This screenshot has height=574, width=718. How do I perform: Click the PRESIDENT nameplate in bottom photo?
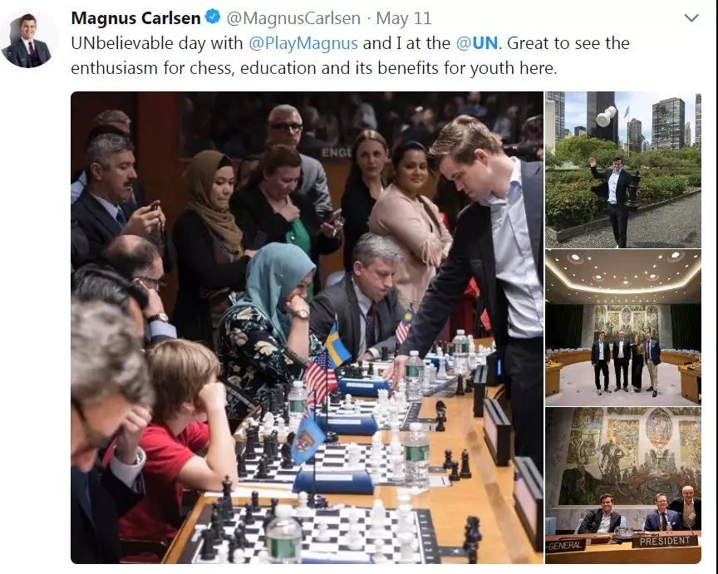pos(665,541)
